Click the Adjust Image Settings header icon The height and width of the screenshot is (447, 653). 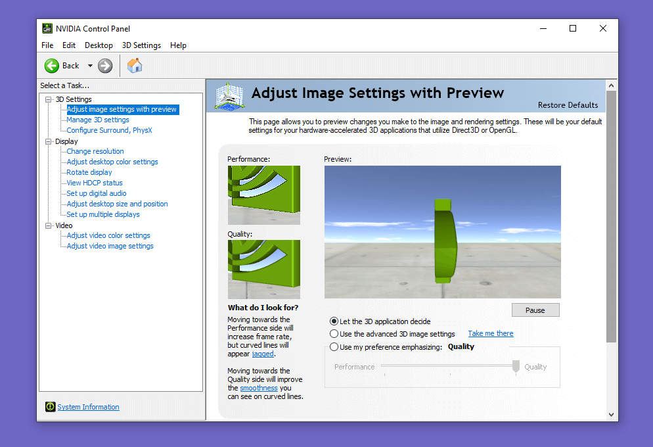point(229,96)
